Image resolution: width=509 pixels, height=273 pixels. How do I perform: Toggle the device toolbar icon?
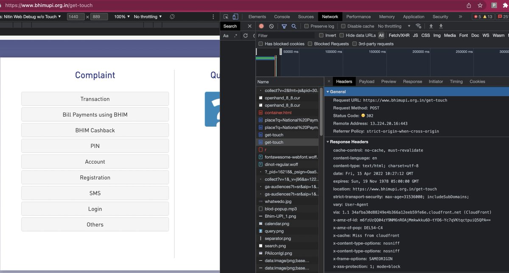click(x=235, y=17)
